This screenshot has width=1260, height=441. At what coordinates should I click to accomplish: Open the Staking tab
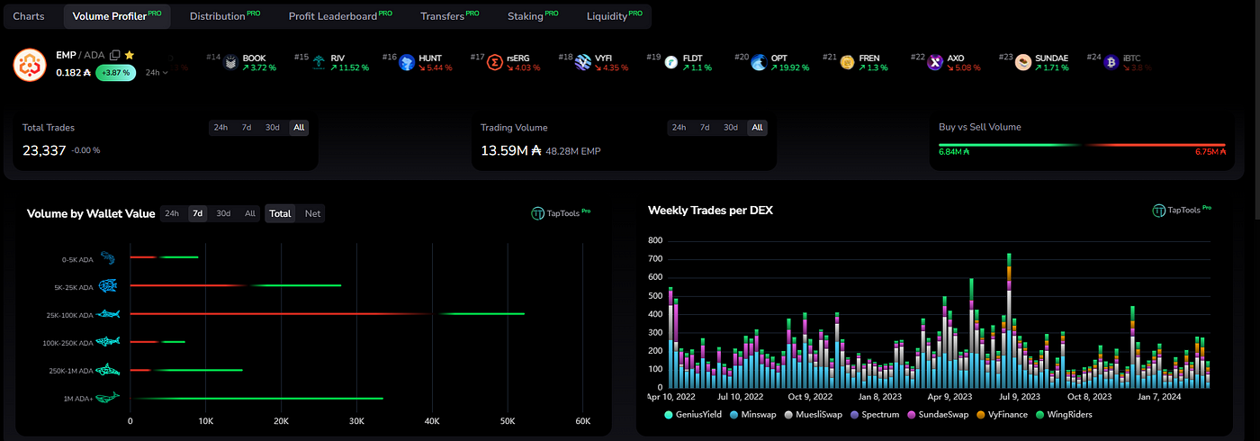(x=533, y=16)
